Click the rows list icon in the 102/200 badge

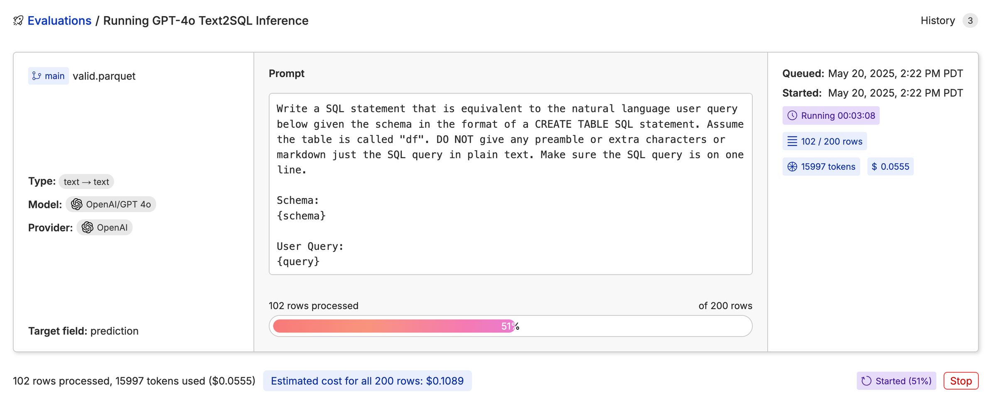pos(791,141)
